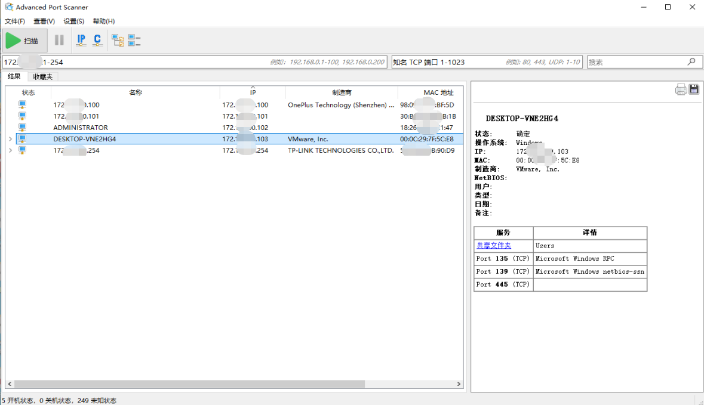Click the collapse all list icon
Image resolution: width=704 pixels, height=405 pixels.
(x=134, y=41)
